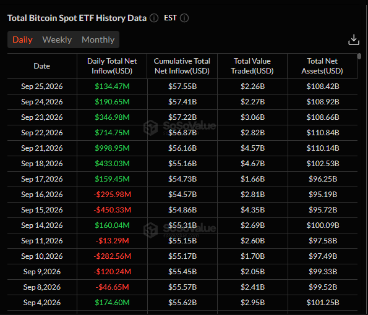Open info icon beside History Data title
The height and width of the screenshot is (315, 368).
tap(154, 18)
